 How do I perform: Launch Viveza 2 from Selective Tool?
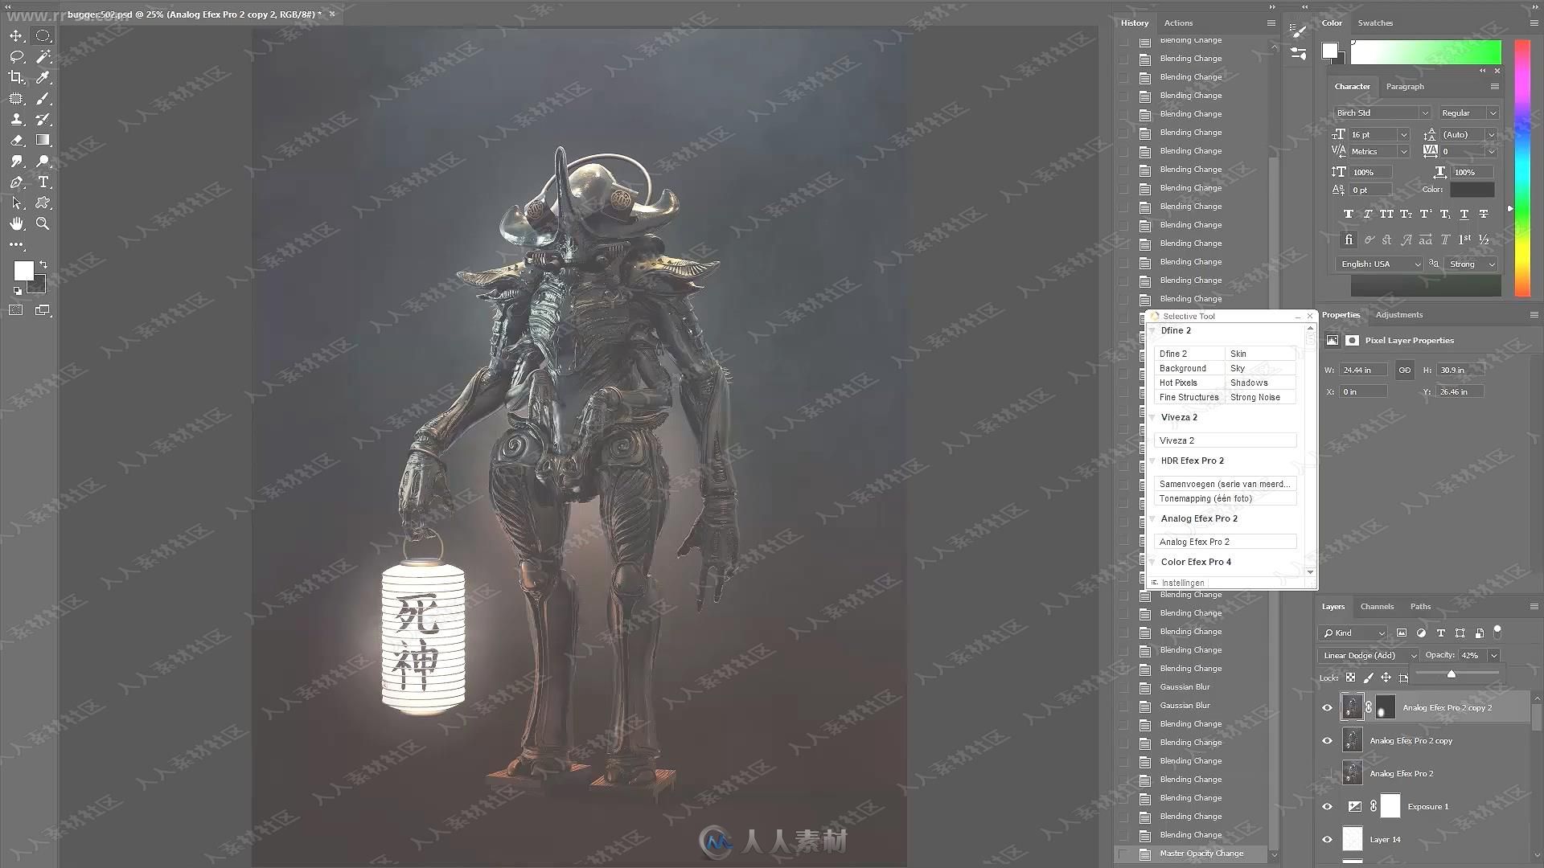pos(1225,441)
